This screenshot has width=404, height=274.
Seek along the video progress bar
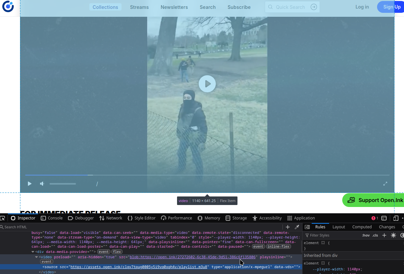[207, 175]
